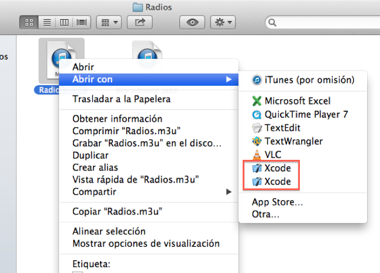Open the item arrangement dropdown
Image resolution: width=380 pixels, height=273 pixels.
[109, 23]
